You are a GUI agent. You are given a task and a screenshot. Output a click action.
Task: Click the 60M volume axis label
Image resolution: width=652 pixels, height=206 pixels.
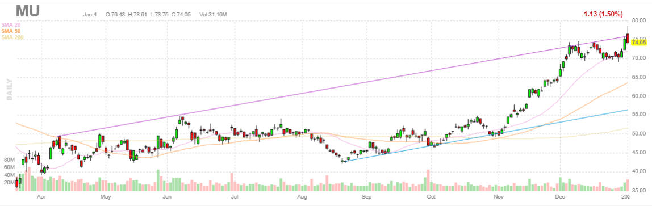9,167
